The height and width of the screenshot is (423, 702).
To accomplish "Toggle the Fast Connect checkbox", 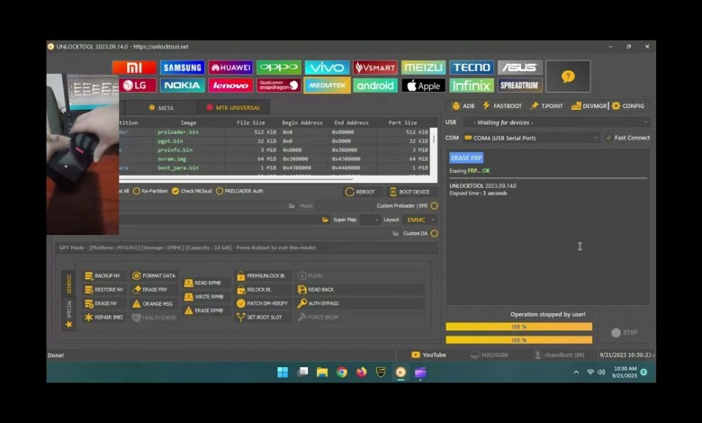I will tap(609, 138).
